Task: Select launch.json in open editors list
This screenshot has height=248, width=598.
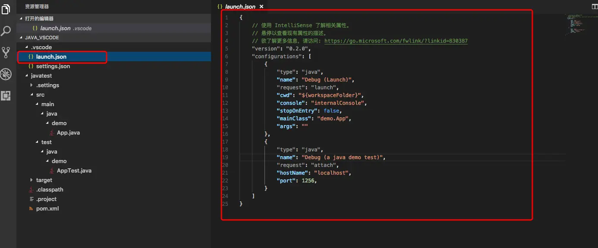Action: tap(113, 28)
